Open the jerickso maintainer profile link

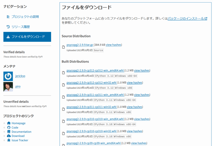[20, 76]
